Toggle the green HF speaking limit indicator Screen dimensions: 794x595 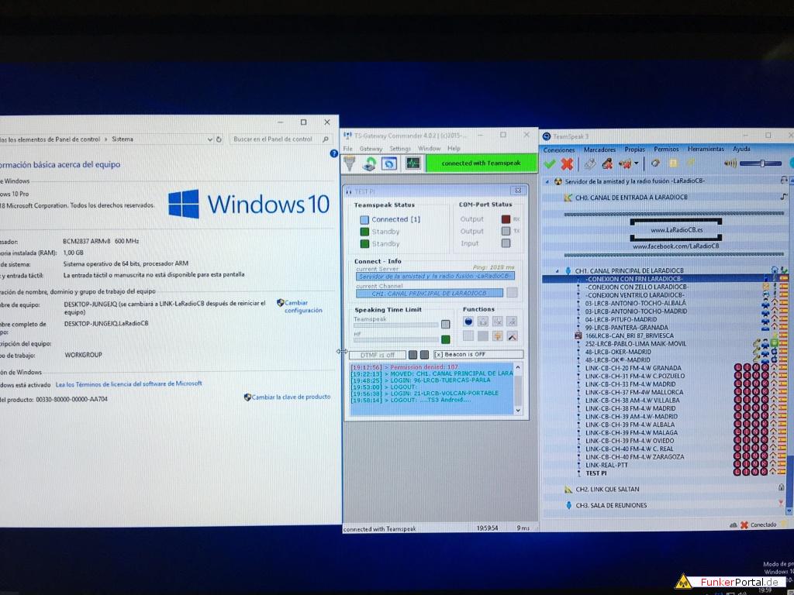pos(446,339)
